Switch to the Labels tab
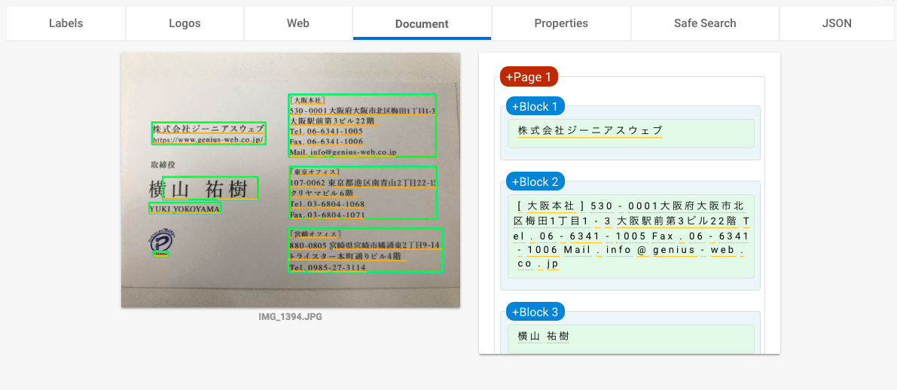The image size is (897, 390). pyautogui.click(x=66, y=23)
